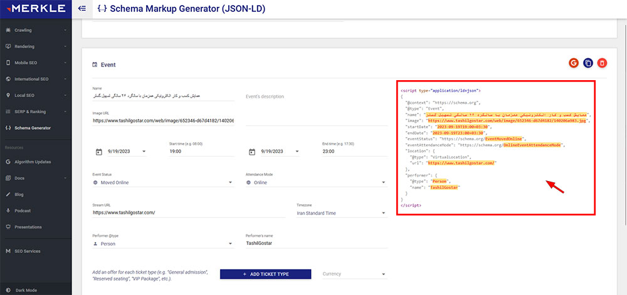
Task: Click the Mobile SEO phone icon
Action: click(x=8, y=63)
